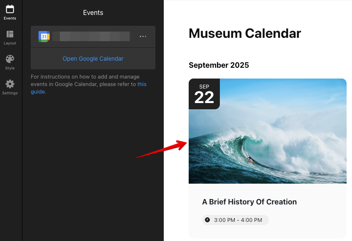Switch to the Layout panel icon
This screenshot has height=241, width=352.
tap(10, 34)
